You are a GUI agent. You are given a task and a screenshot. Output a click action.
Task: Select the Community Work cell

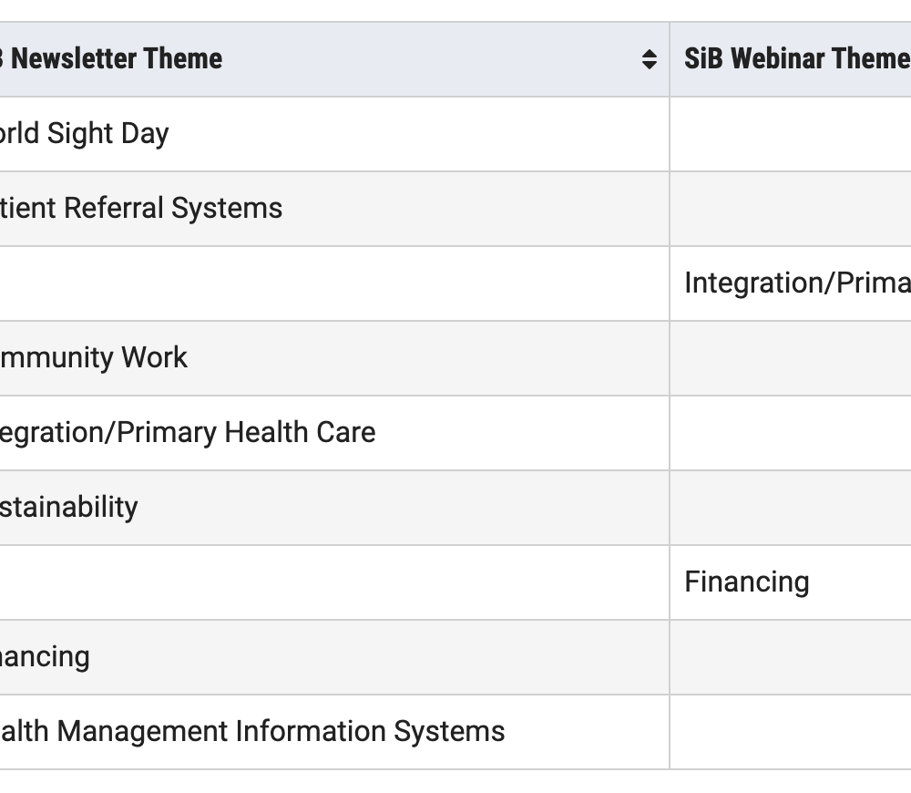[334, 358]
